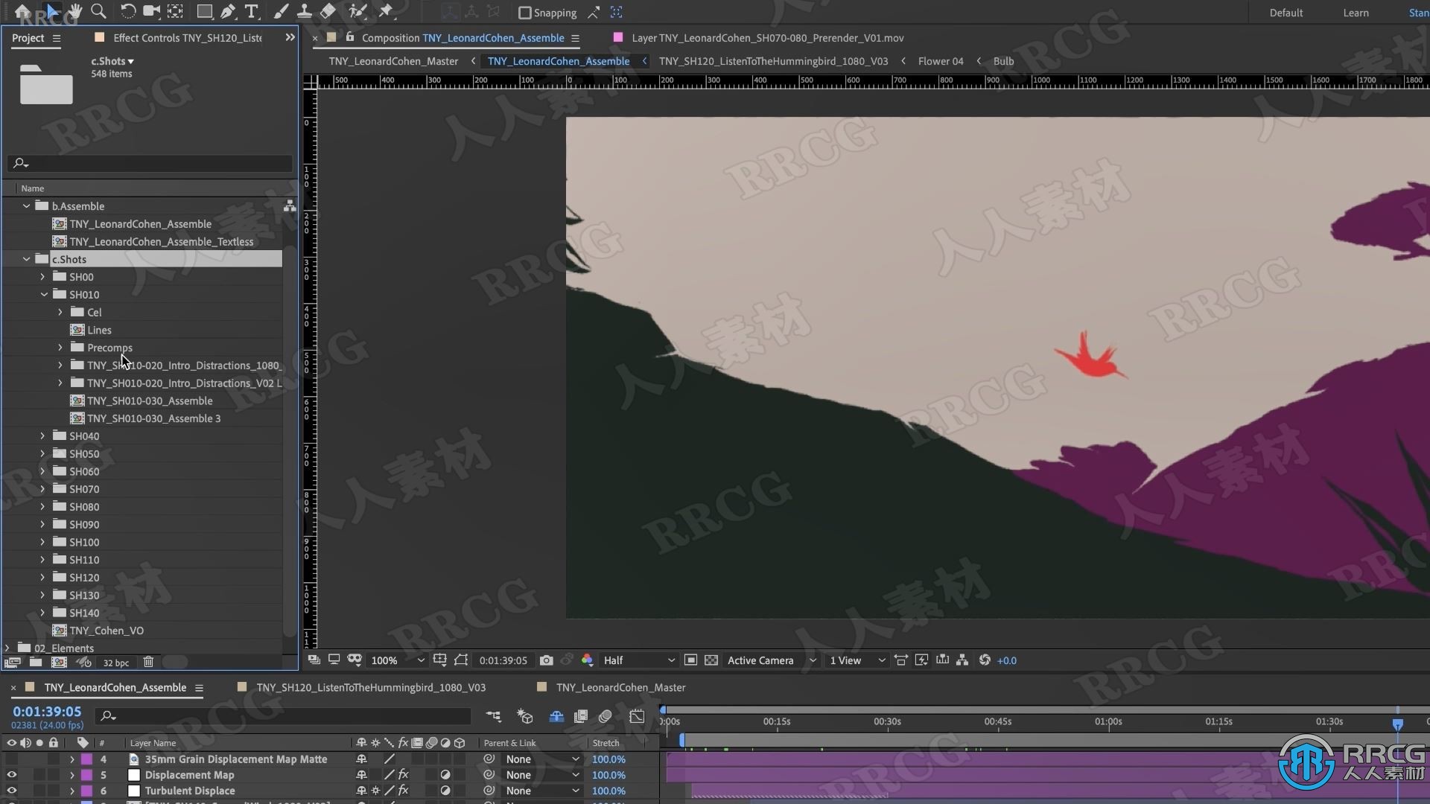Select the Brush tool

click(x=281, y=11)
